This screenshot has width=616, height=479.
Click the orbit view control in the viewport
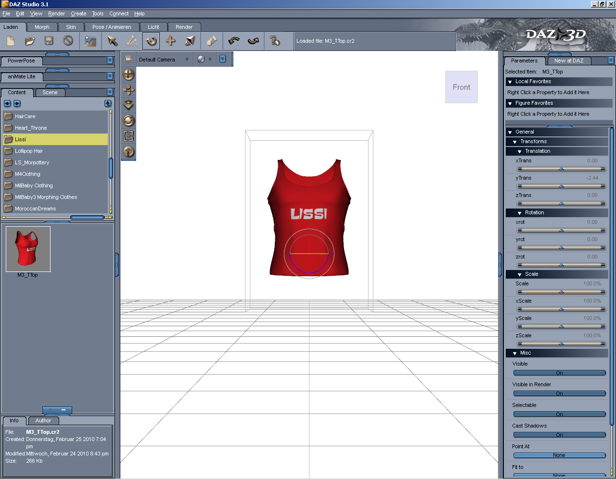[128, 74]
